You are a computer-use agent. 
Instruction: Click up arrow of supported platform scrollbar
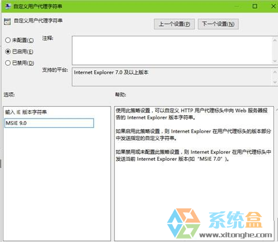[x=275, y=72]
